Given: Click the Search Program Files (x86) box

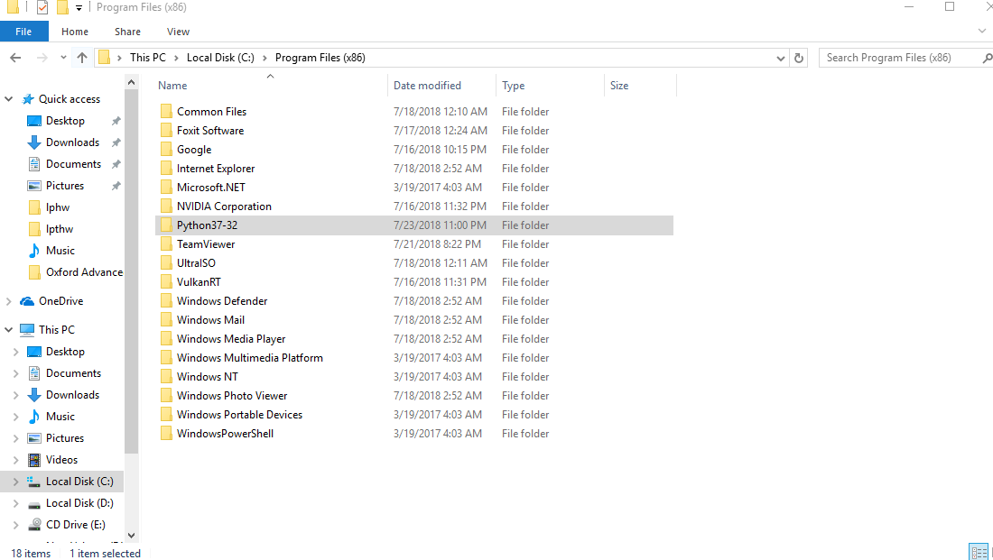Looking at the screenshot, I should point(898,58).
